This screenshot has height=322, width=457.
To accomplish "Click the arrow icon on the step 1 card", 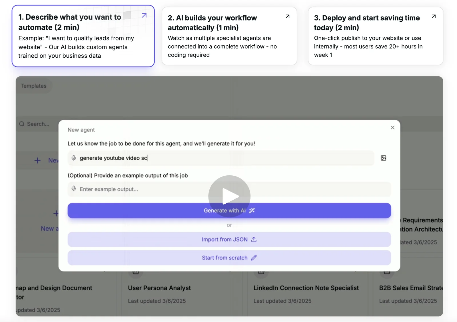I will 144,16.
